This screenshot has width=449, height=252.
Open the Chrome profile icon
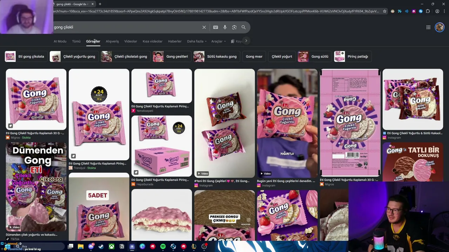(x=437, y=11)
